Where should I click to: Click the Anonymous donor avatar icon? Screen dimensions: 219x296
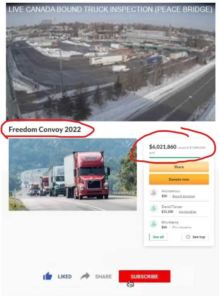[154, 193]
